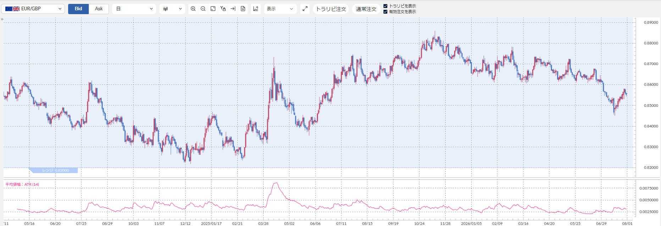Open the 日 timeframe dropdown
The width and height of the screenshot is (661, 226).
pyautogui.click(x=134, y=9)
